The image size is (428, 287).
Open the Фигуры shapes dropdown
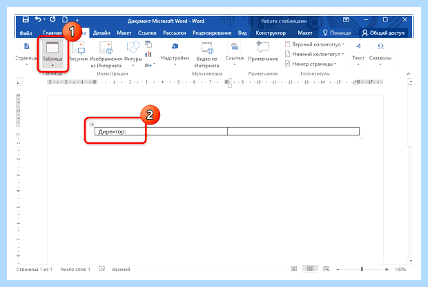pos(133,54)
